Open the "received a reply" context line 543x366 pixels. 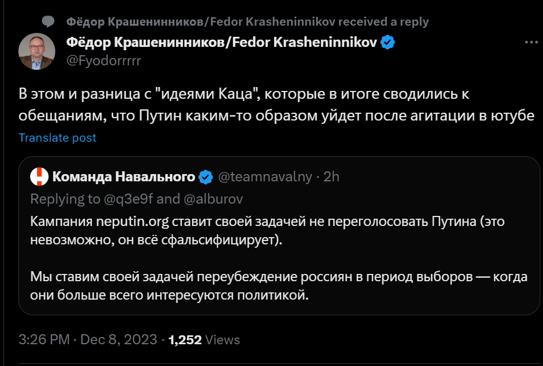(x=247, y=22)
